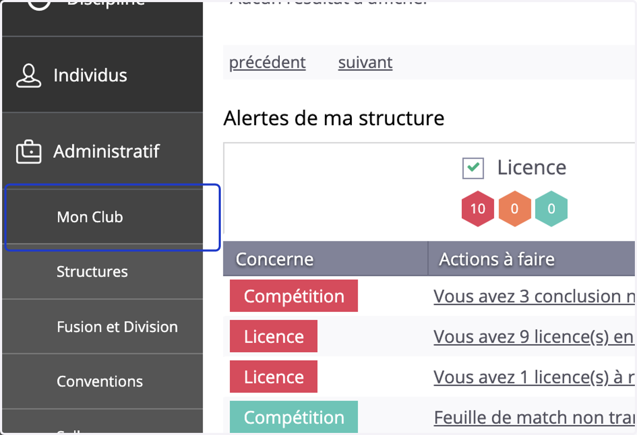The image size is (637, 435).
Task: Open the Individus sidebar section
Action: click(102, 75)
